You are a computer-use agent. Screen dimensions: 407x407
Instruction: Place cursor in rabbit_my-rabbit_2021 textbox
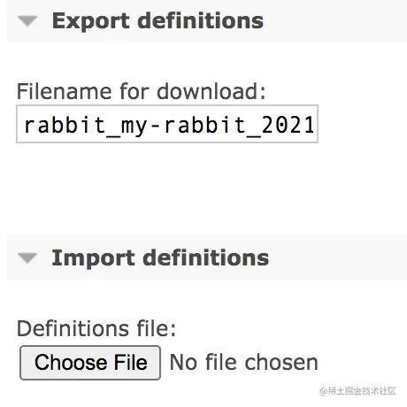(x=167, y=124)
